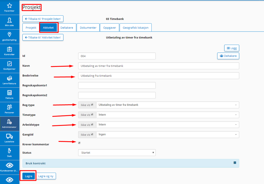Screen dimensions: 264x184
Task: Open the Personer people icon
Action: pos(10,107)
